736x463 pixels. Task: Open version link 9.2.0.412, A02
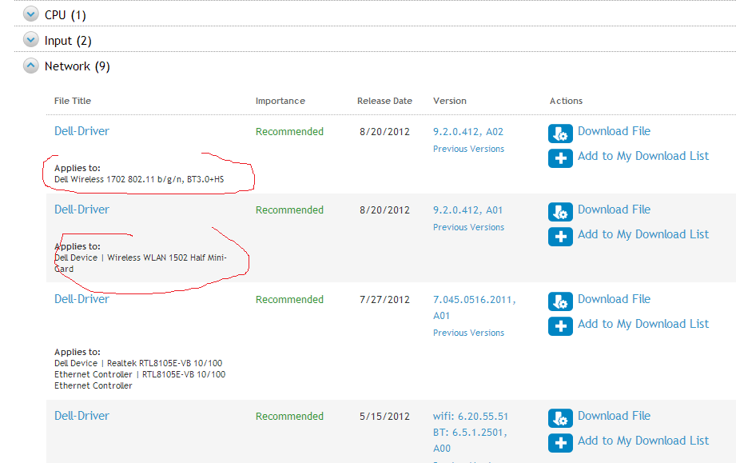468,132
